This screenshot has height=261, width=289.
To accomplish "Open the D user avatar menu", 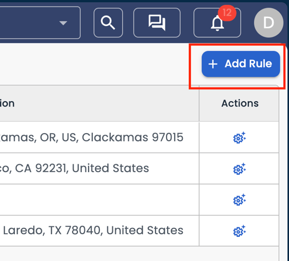I will [x=269, y=22].
